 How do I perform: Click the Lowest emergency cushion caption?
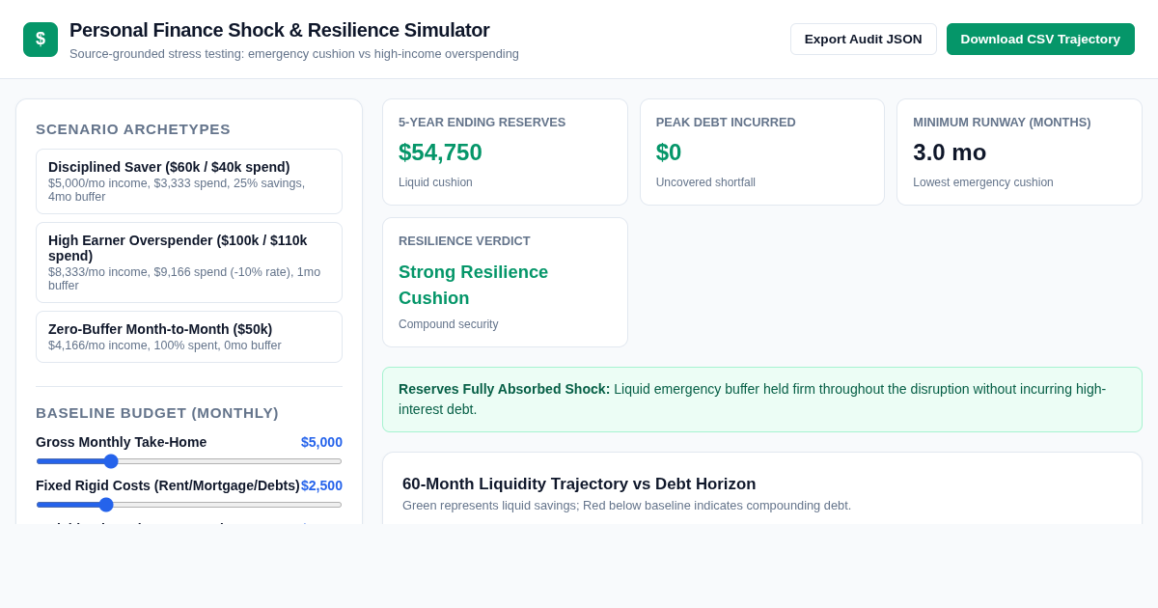pyautogui.click(x=983, y=182)
